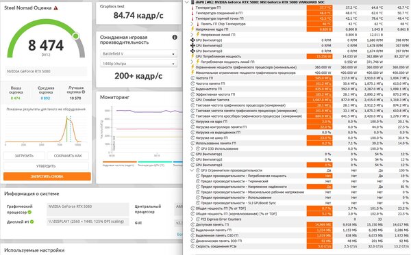
Task: Click clock icon of Нагрузка на шину ГП
Action: 192,137
